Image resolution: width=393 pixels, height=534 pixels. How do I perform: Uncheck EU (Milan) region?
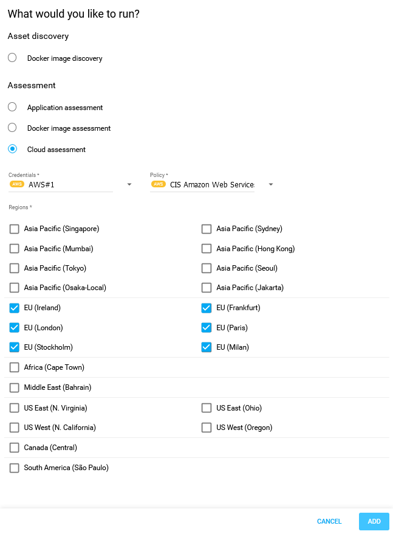[x=207, y=347]
